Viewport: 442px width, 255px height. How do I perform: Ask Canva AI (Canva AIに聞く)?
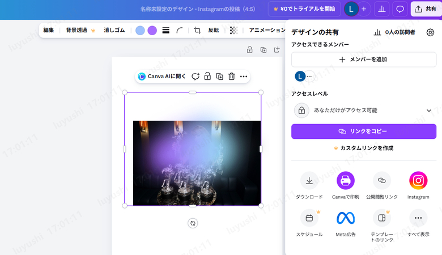[162, 76]
